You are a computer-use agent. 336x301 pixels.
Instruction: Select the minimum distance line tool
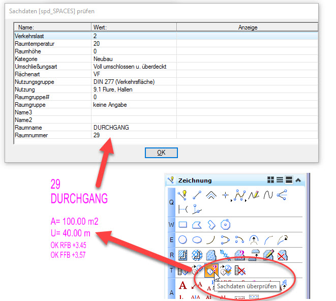coord(183,209)
